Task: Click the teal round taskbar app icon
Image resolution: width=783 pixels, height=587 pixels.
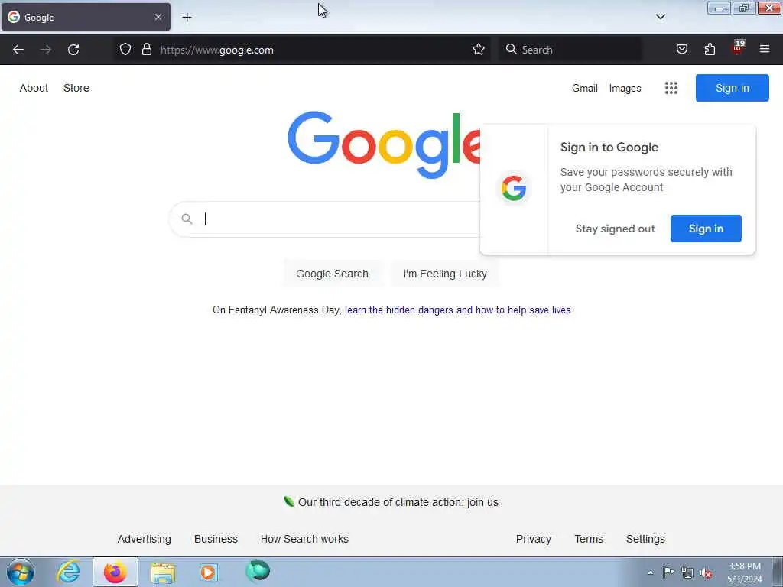Action: coord(258,571)
